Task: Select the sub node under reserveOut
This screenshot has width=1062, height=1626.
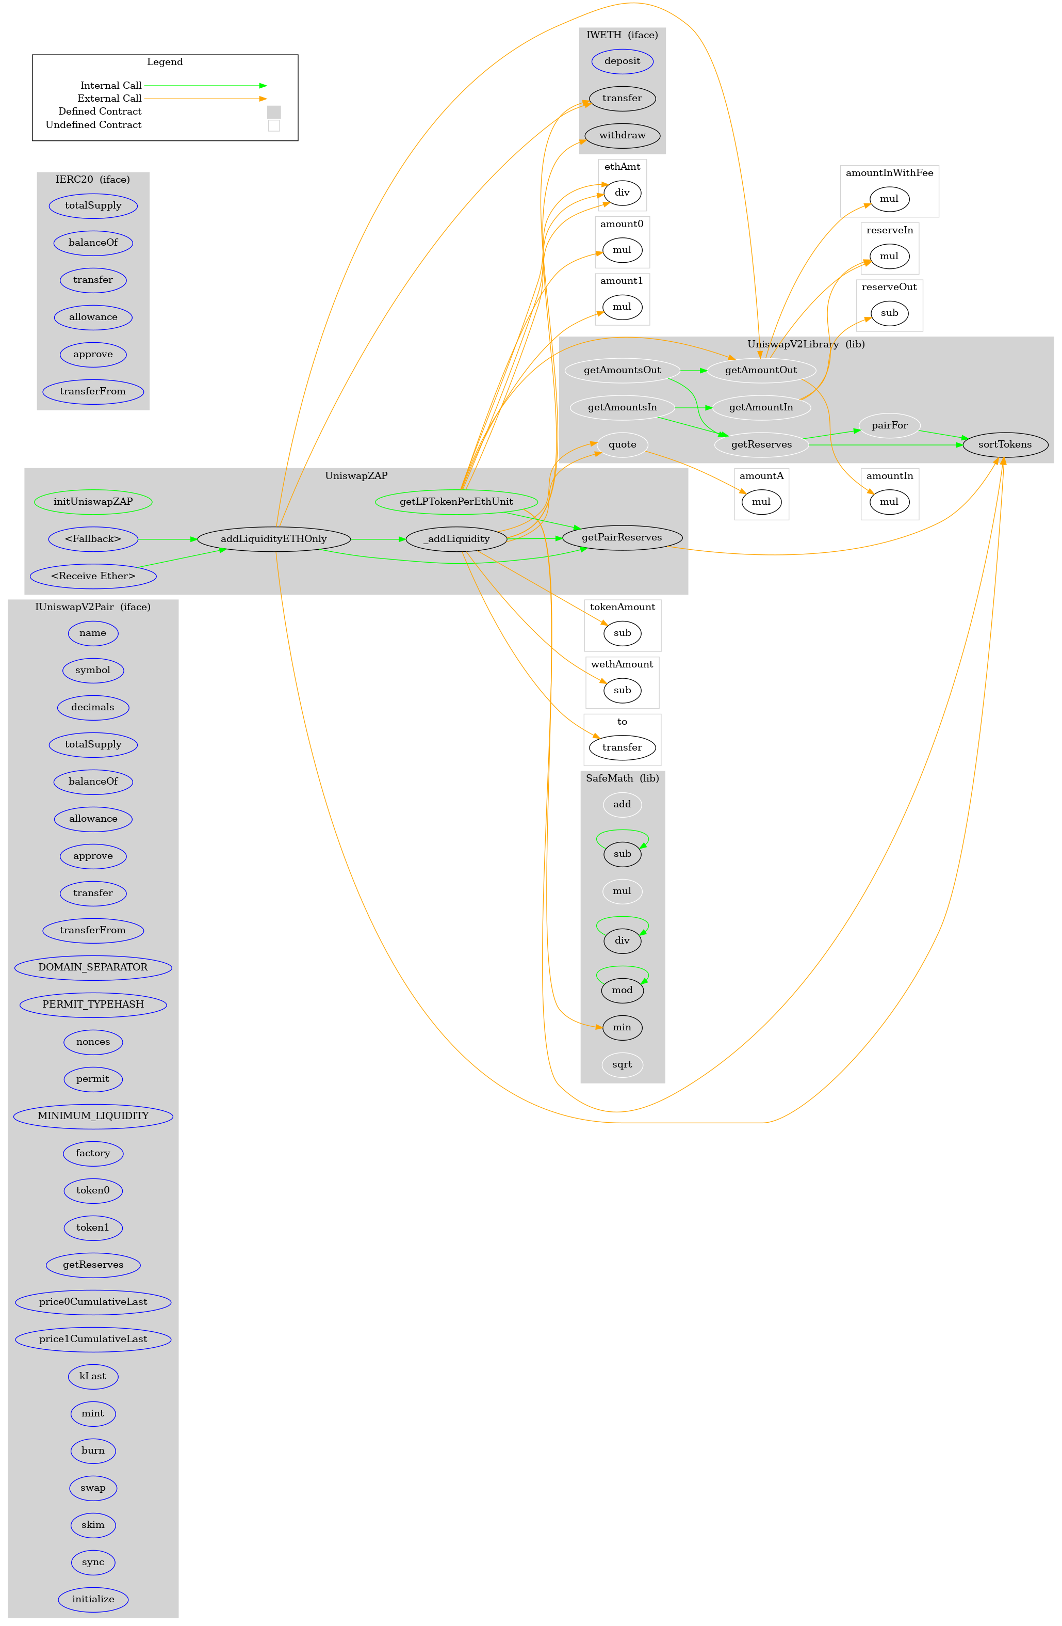Action: pyautogui.click(x=889, y=313)
